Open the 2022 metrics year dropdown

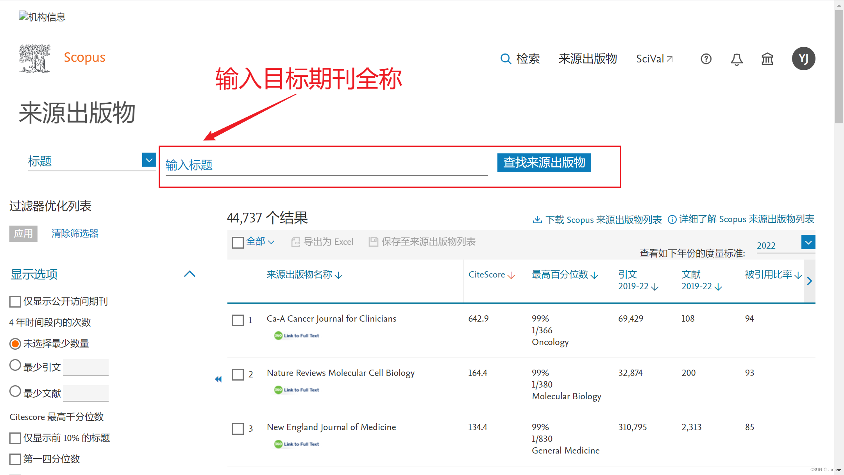point(808,242)
